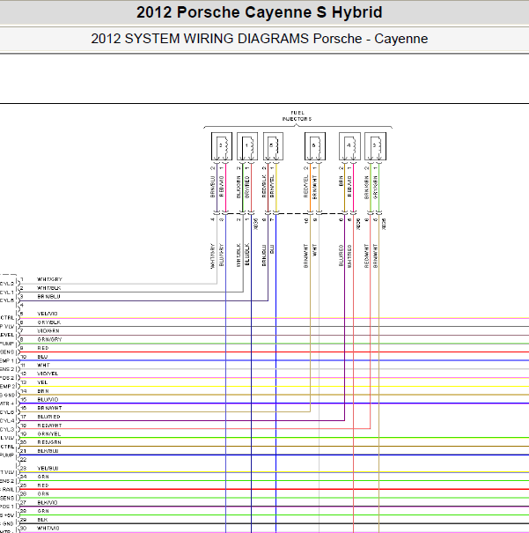Screen dimensions: 529x533
Task: Click the pin 24 GRN label
Action: (43, 477)
